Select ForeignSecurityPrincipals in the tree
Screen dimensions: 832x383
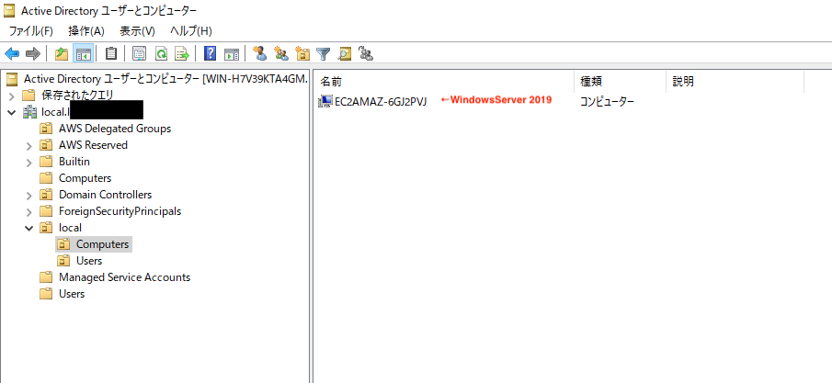pyautogui.click(x=120, y=211)
